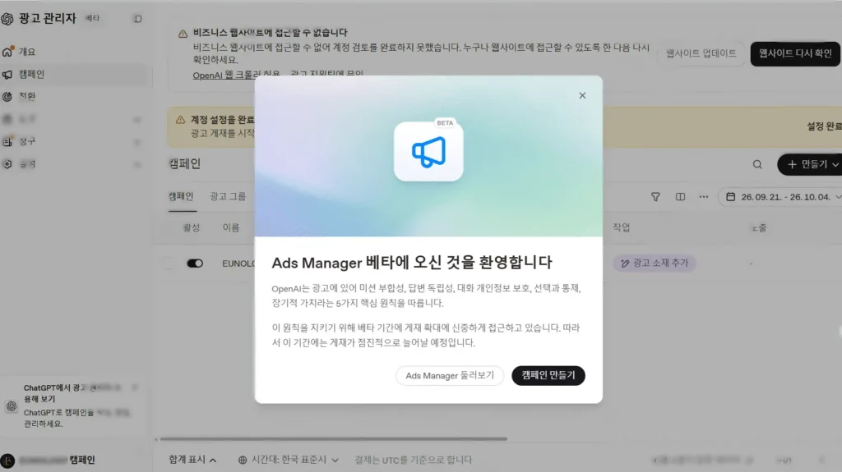Click the megaphone icon beside 캠페인
The image size is (842, 472).
pyautogui.click(x=7, y=75)
